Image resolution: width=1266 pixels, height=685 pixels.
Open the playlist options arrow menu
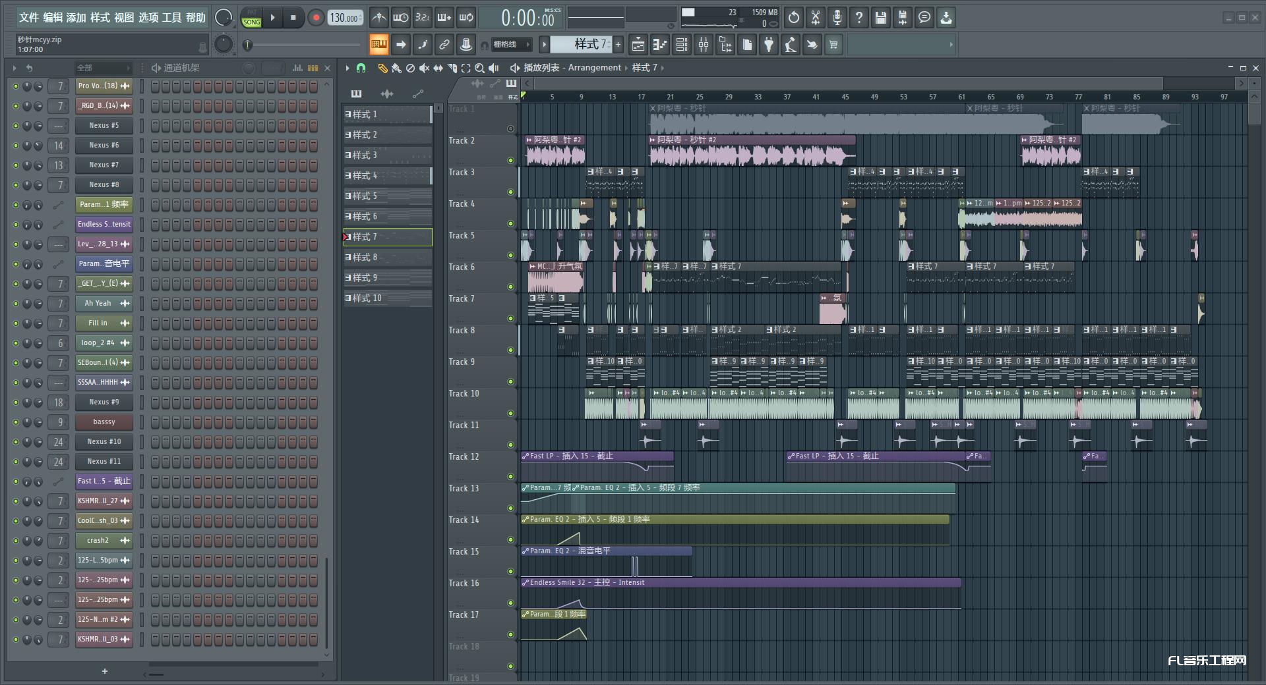click(x=347, y=68)
